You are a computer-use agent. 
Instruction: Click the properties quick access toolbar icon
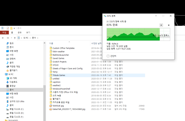[8, 28]
